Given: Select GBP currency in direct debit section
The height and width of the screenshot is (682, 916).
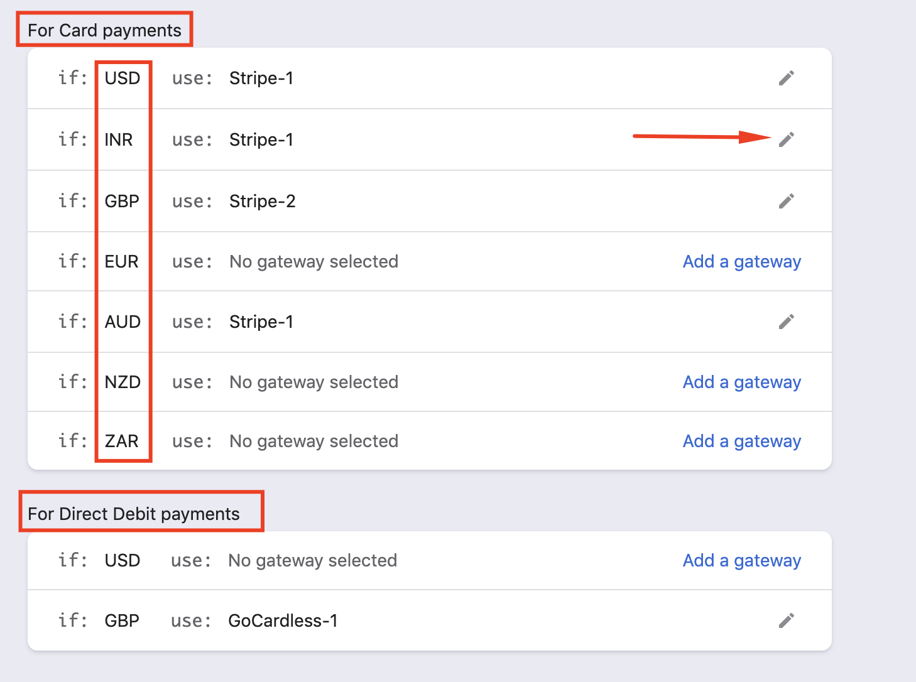Looking at the screenshot, I should point(122,620).
